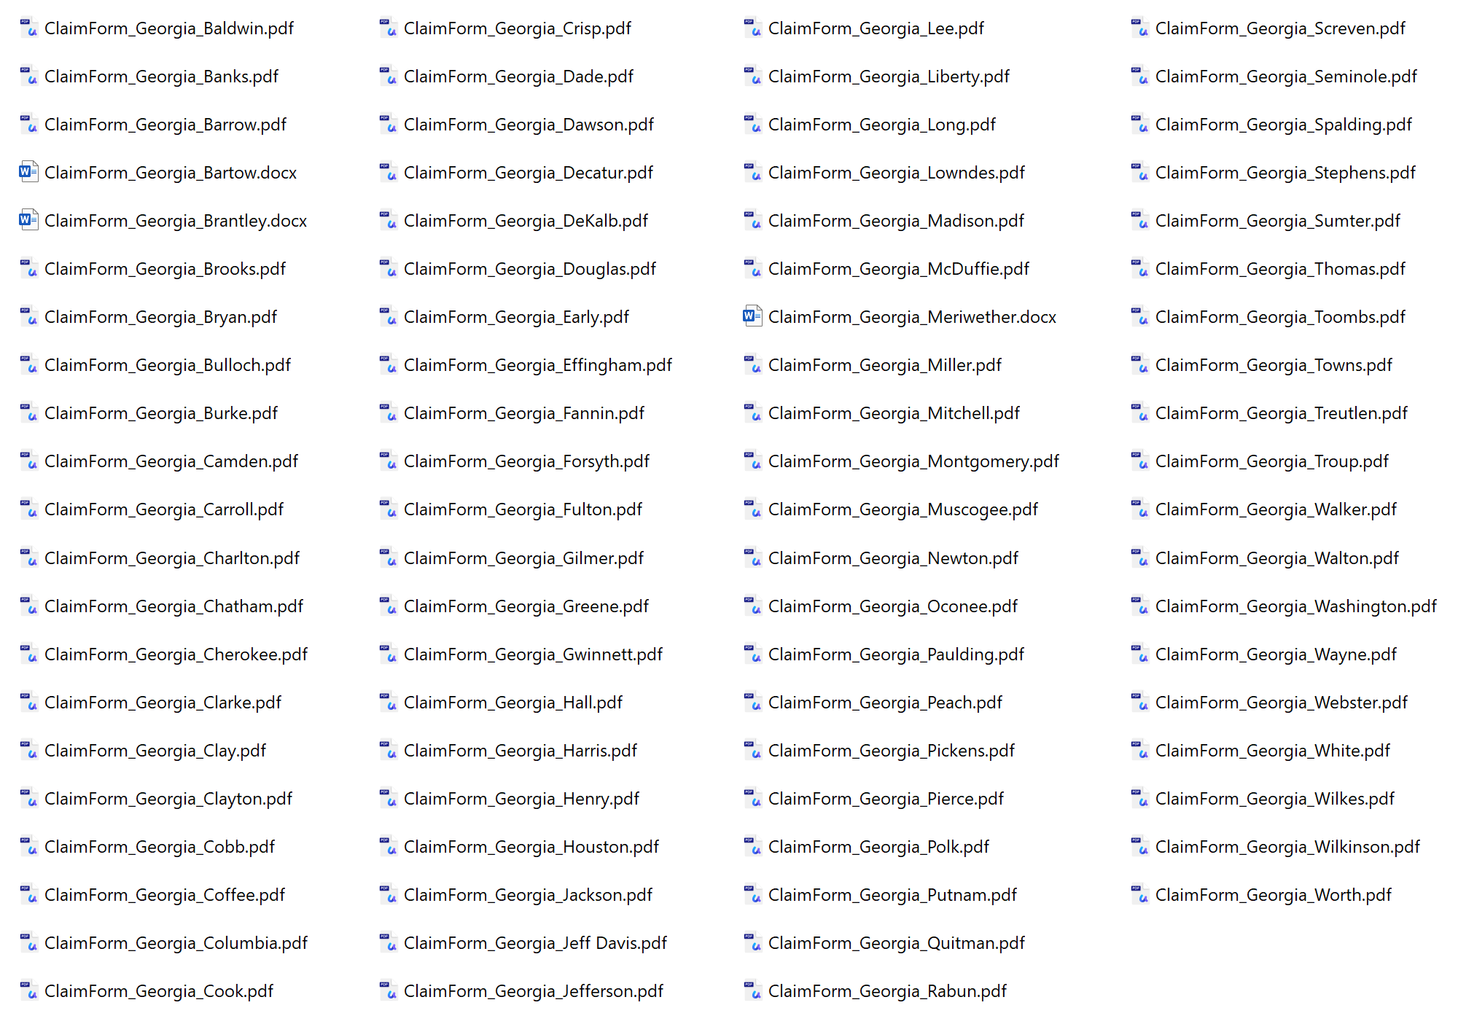This screenshot has width=1458, height=1032.
Task: Select ClaimForm_Georgia_Wilkinson.pdf file
Action: click(1287, 847)
